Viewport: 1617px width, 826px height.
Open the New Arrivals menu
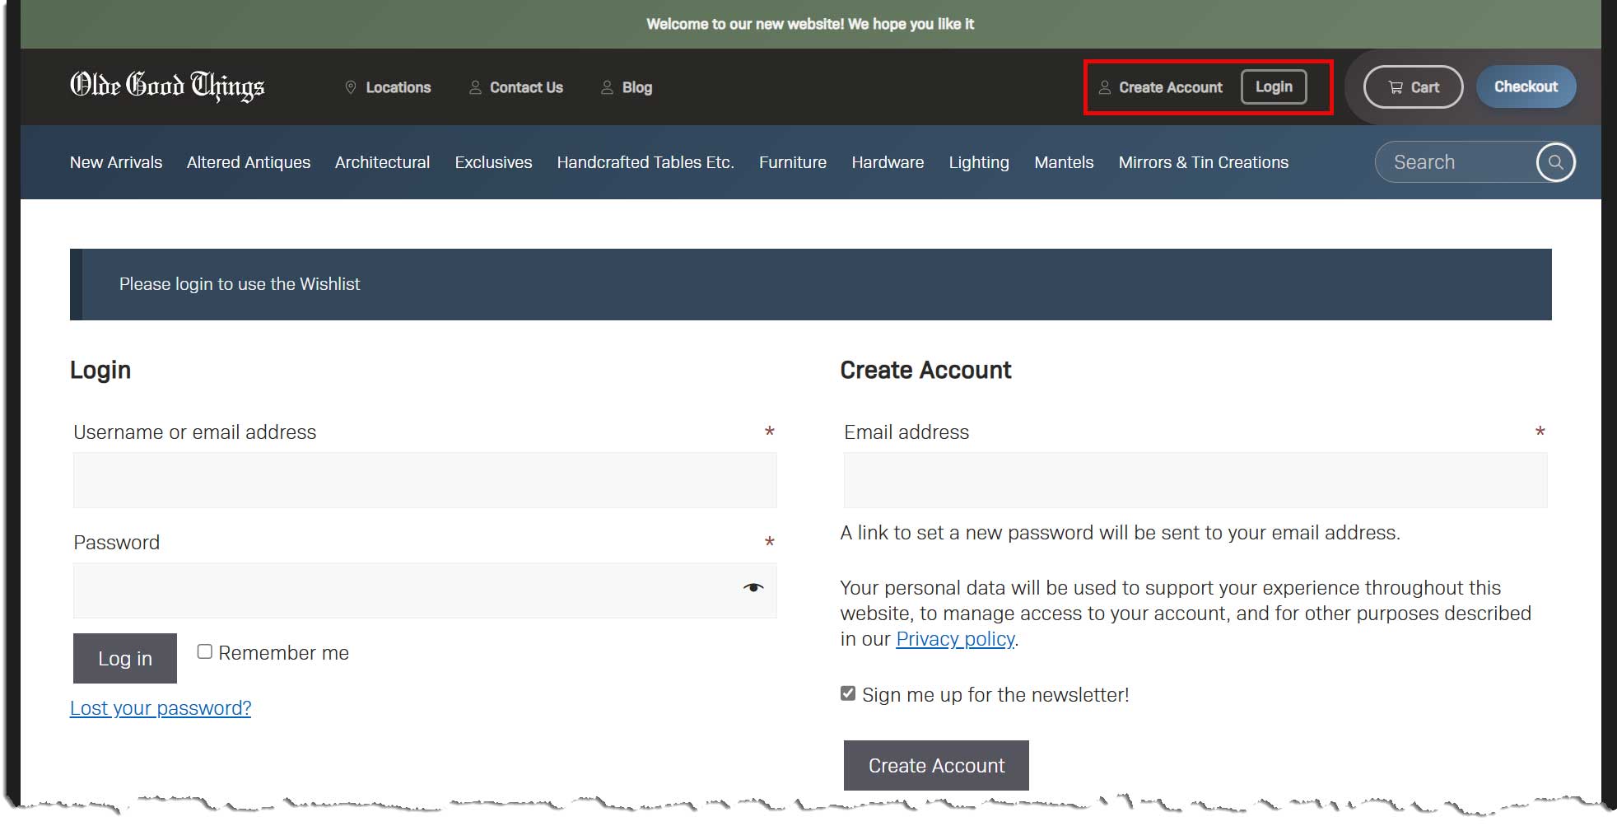(x=116, y=162)
